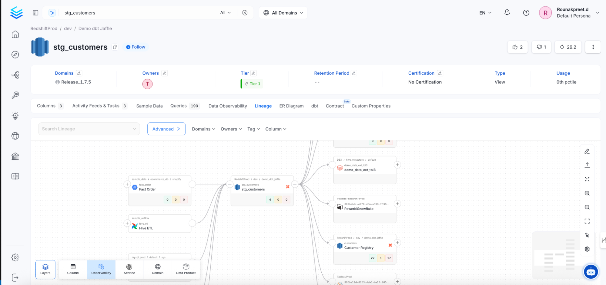The width and height of the screenshot is (606, 285).
Task: Select the edit pencil icon on lineage toolbar
Action: click(587, 151)
